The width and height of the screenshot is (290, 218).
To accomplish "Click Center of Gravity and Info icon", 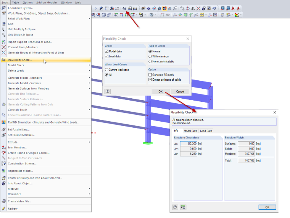I will (x=3, y=178).
